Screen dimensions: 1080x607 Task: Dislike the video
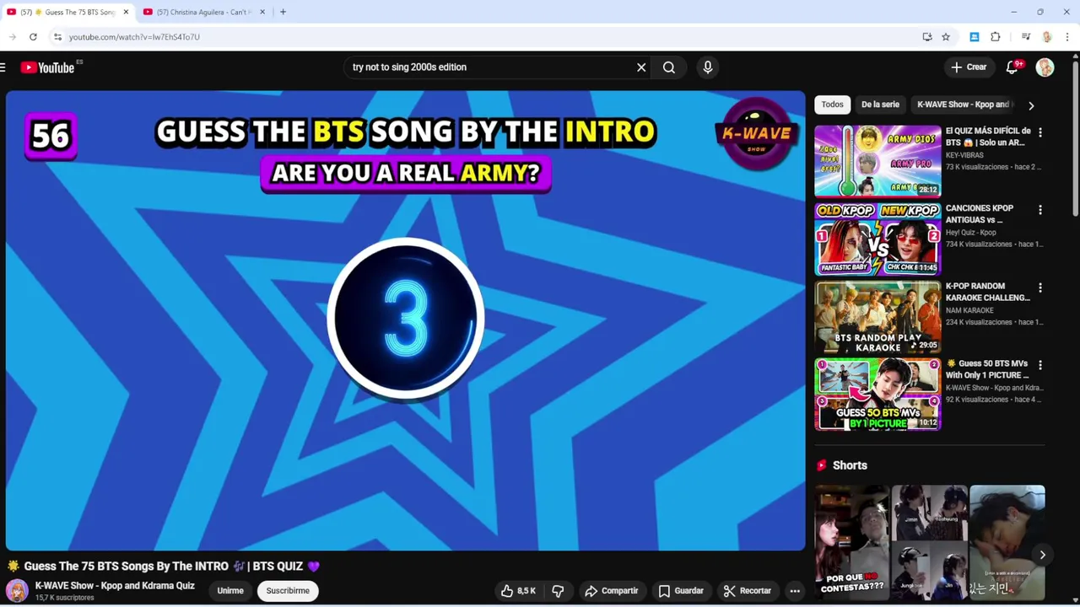(x=558, y=591)
